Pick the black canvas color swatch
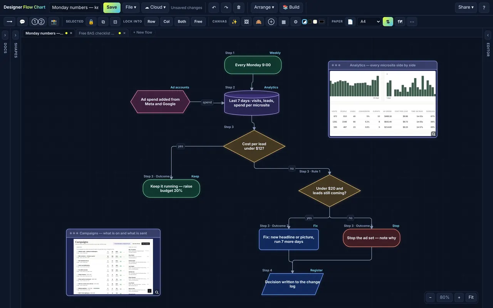Screen dimensions: 493x308 (x=322, y=22)
